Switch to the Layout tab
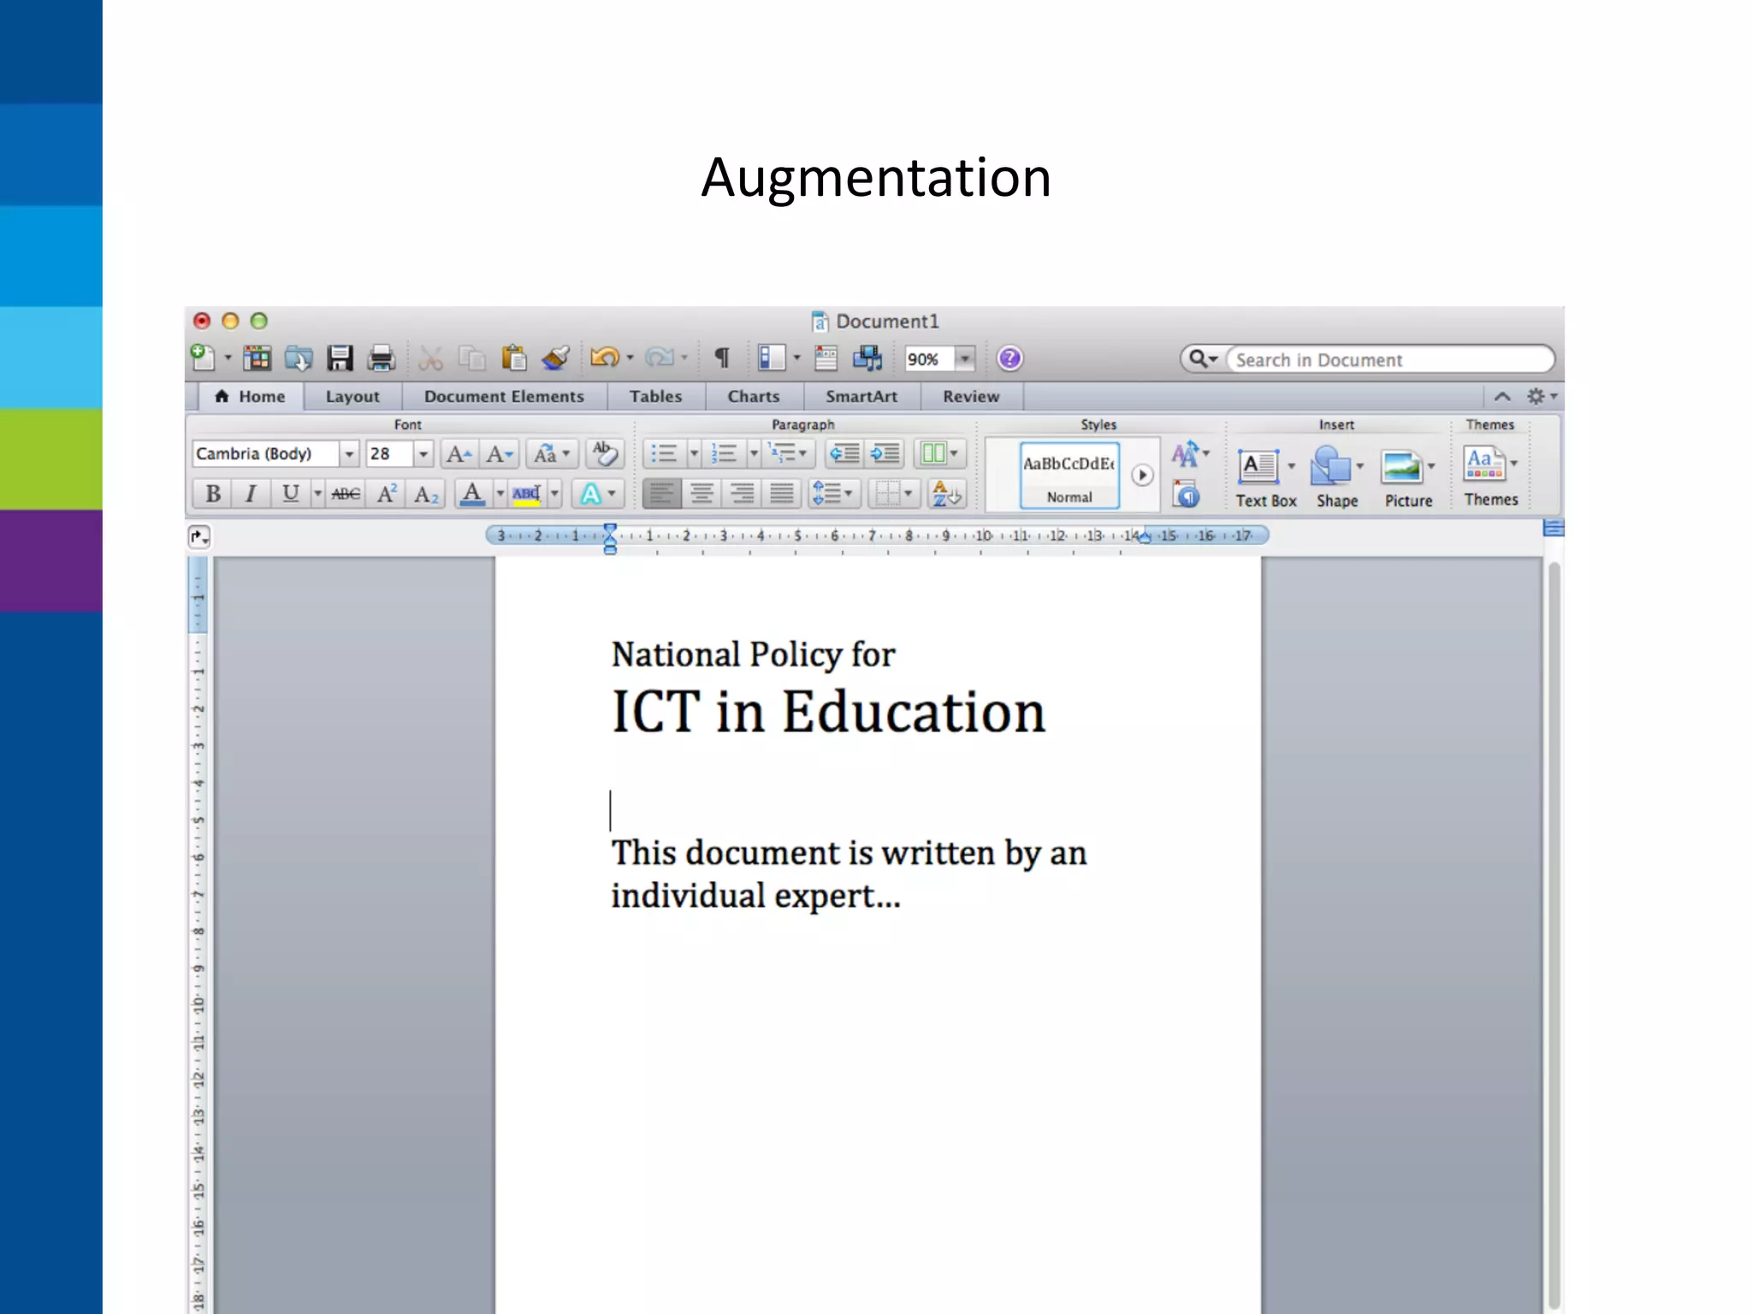The image size is (1752, 1314). (352, 397)
